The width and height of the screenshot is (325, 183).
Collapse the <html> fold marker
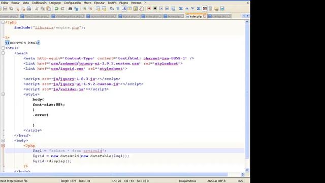pyautogui.click(x=3, y=48)
